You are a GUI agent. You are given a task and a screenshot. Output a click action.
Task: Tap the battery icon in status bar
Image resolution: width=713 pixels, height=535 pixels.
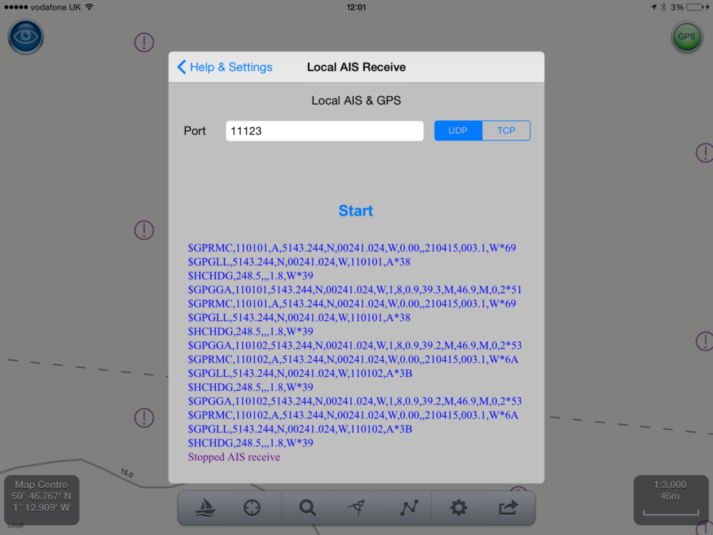695,7
